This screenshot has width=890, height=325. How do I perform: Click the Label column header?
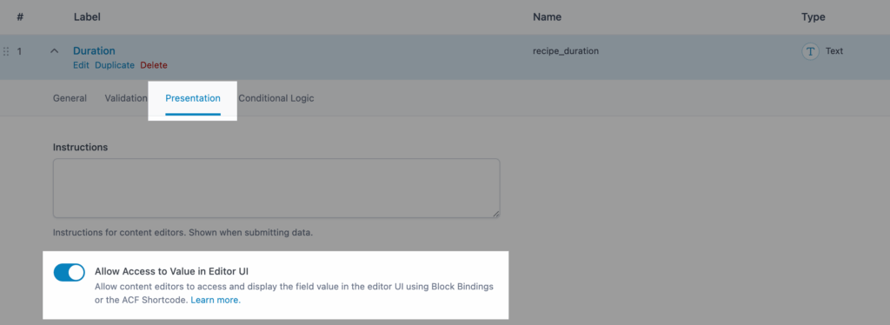pyautogui.click(x=87, y=17)
